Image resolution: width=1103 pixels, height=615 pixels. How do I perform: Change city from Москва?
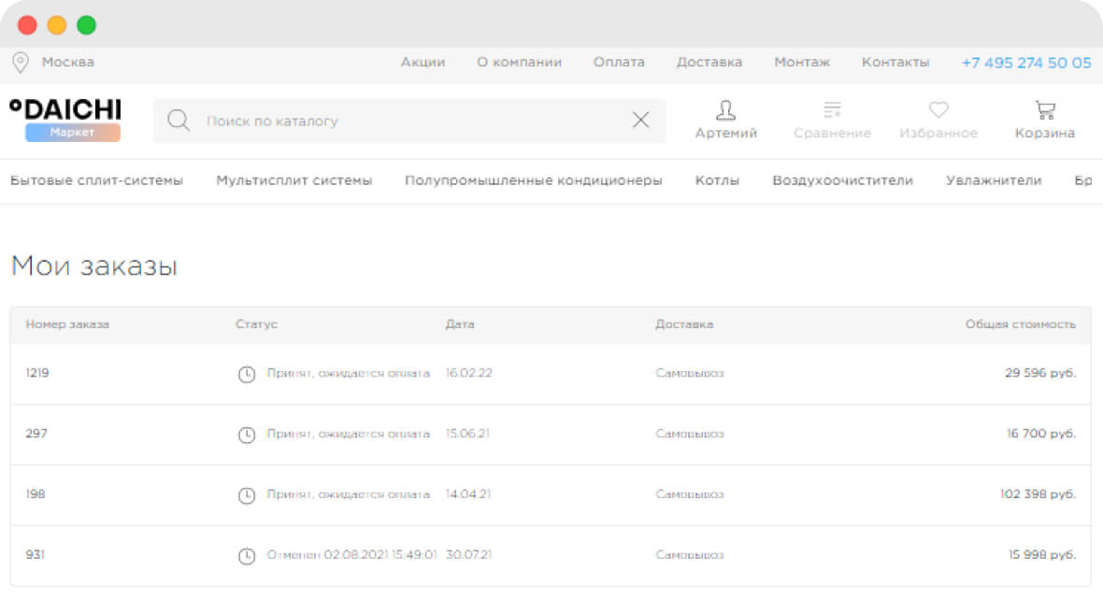[x=67, y=63]
